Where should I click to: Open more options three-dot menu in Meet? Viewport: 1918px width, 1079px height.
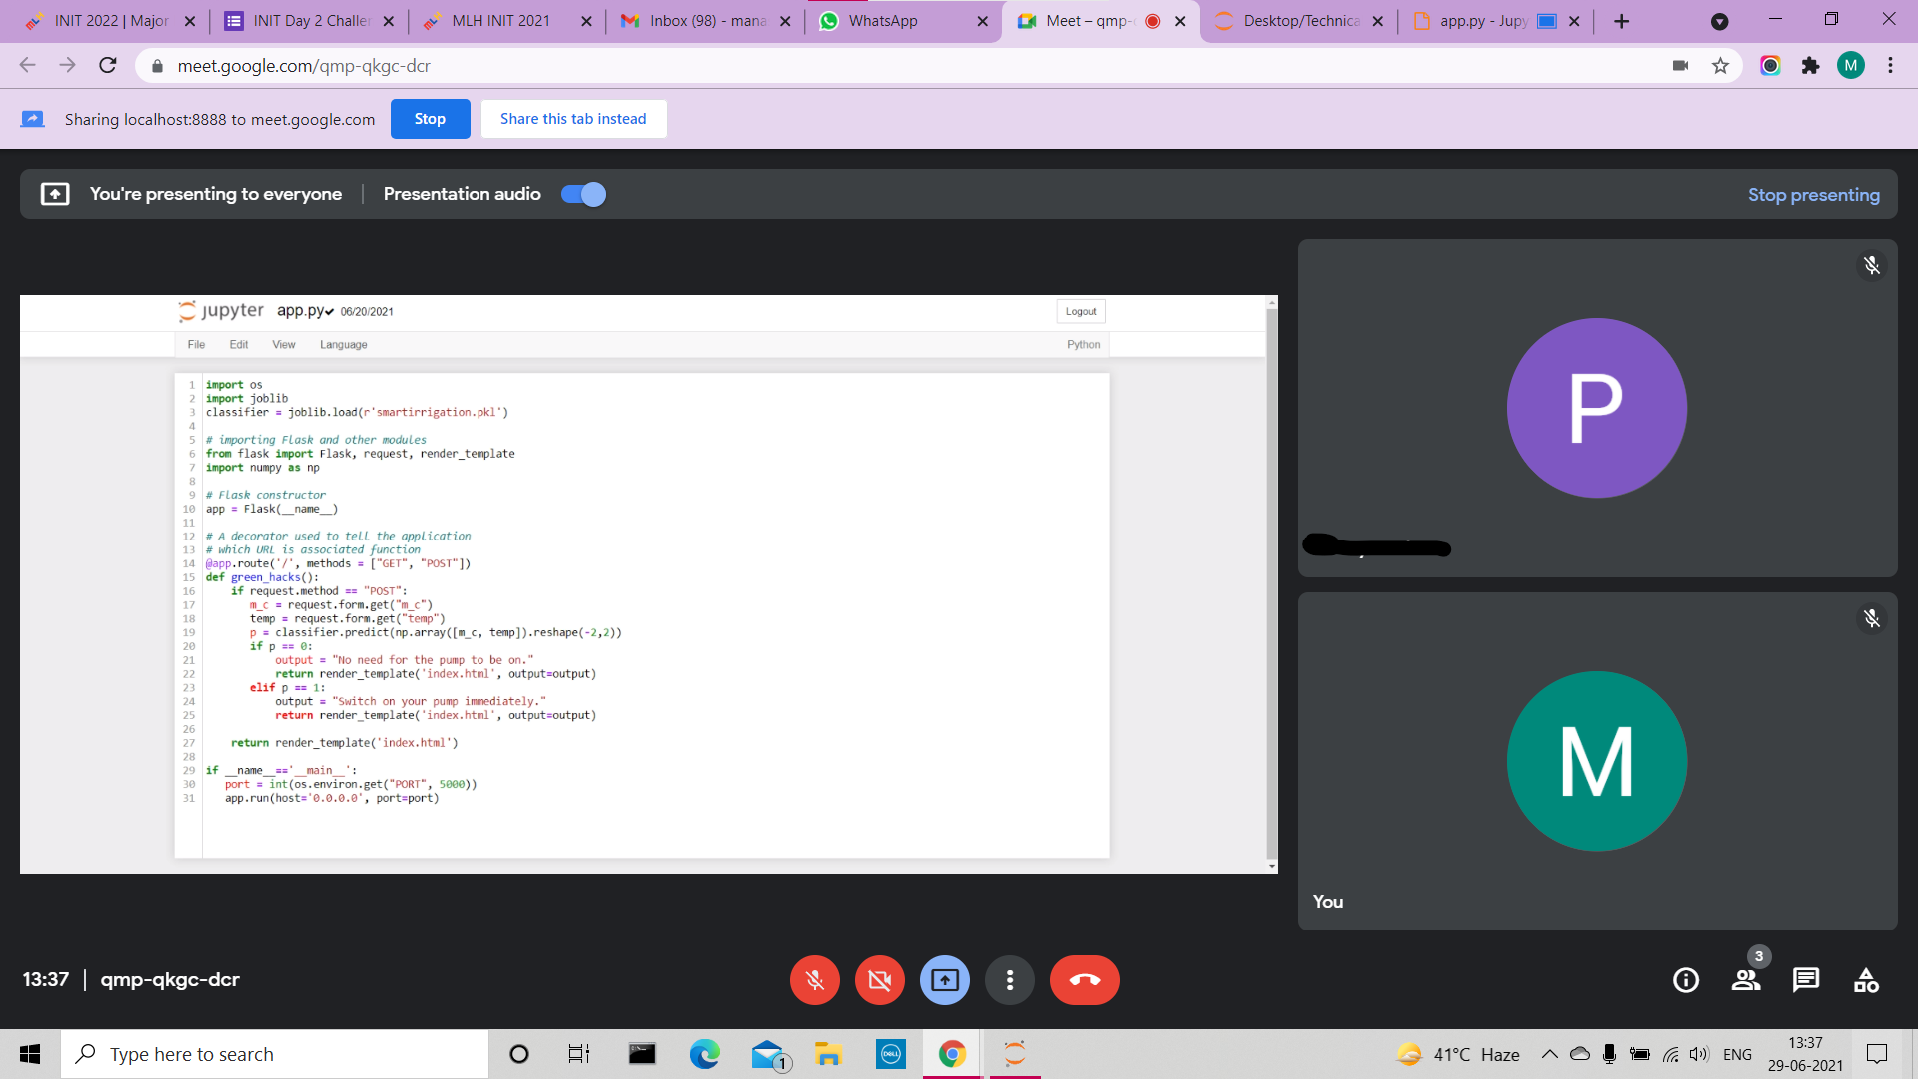pyautogui.click(x=1009, y=980)
